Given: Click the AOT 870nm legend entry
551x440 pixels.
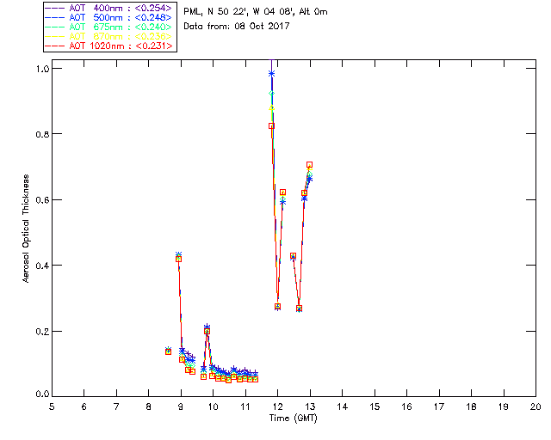Looking at the screenshot, I should click(x=108, y=36).
